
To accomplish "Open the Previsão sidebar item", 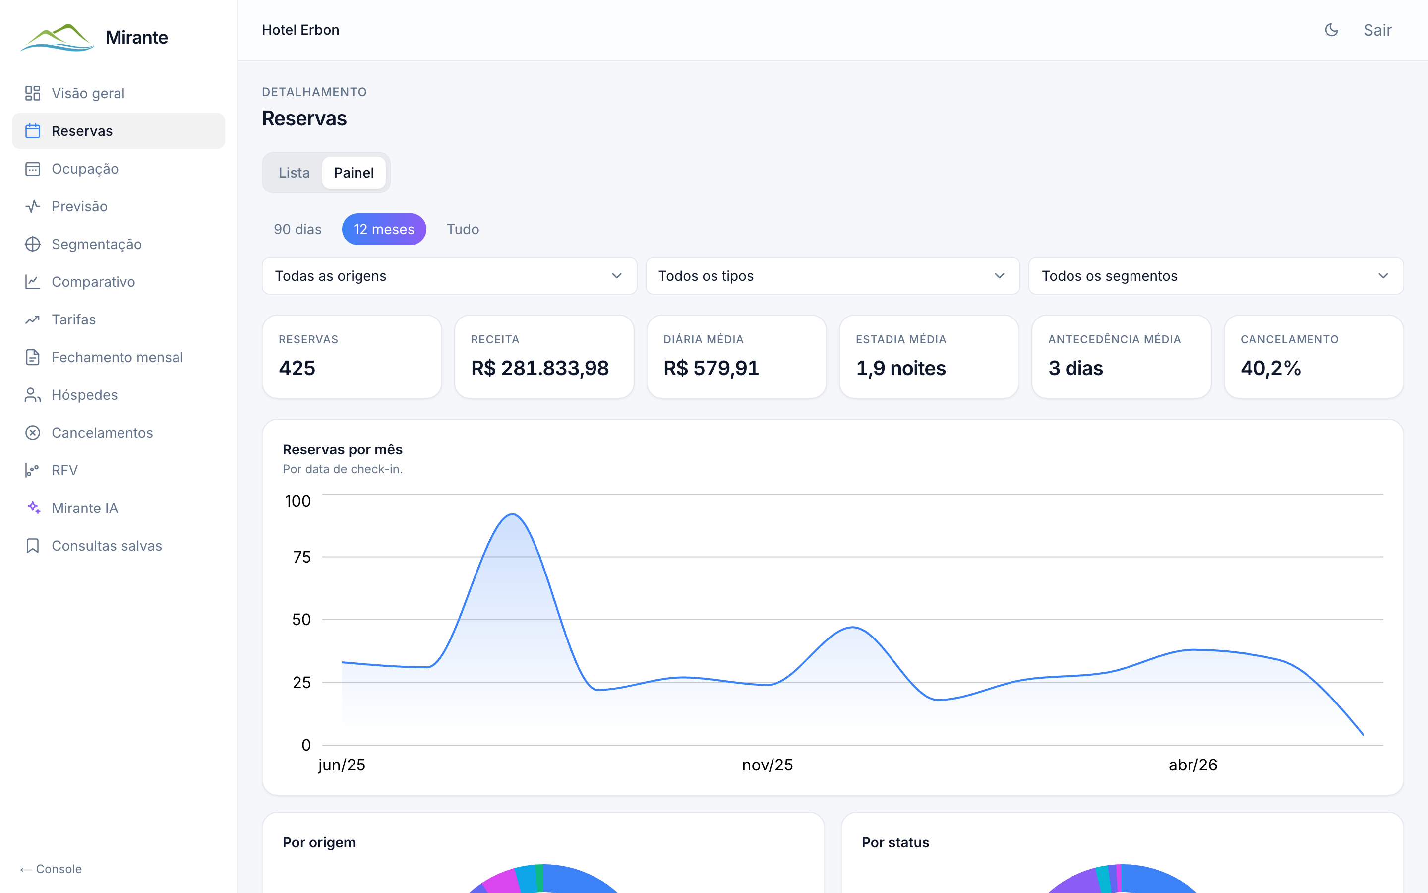I will coord(119,207).
